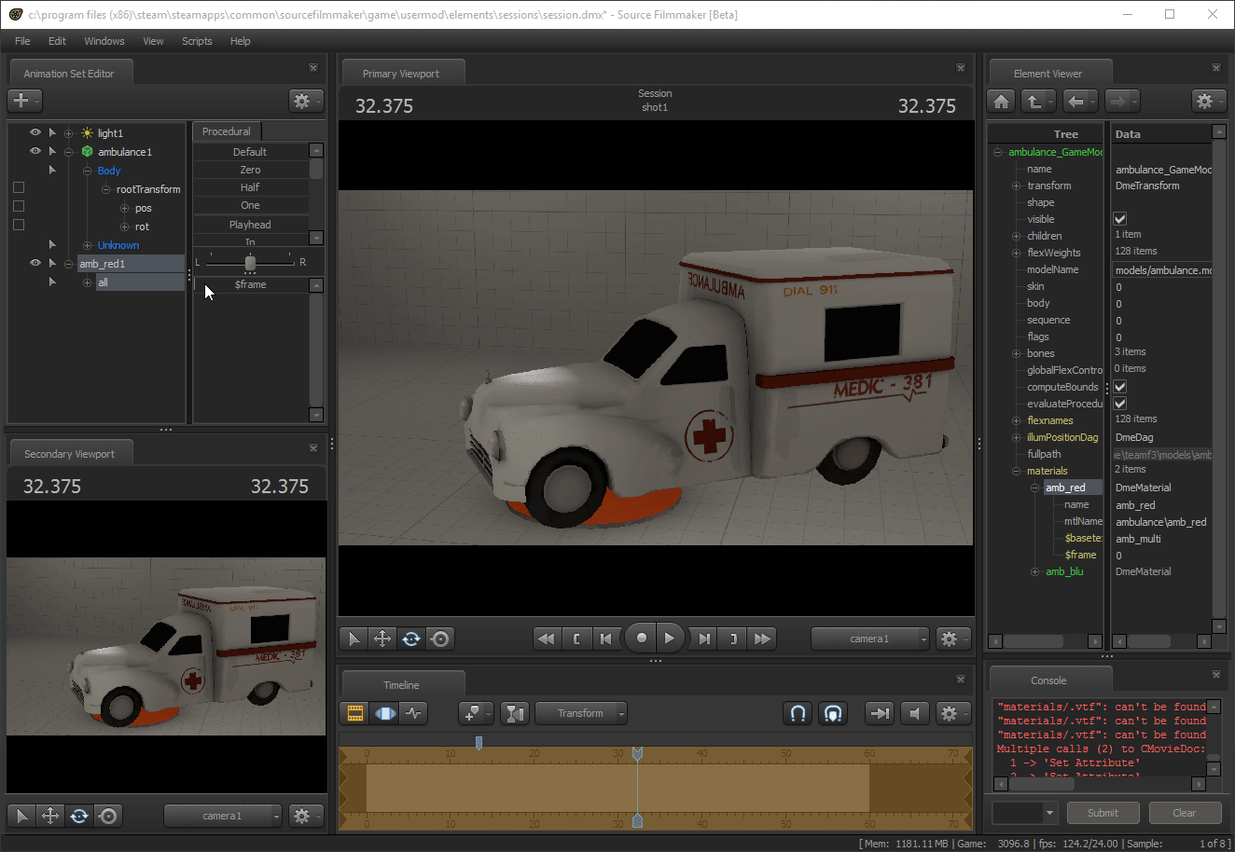Uncheck the visible attribute checkbox

pyautogui.click(x=1120, y=219)
